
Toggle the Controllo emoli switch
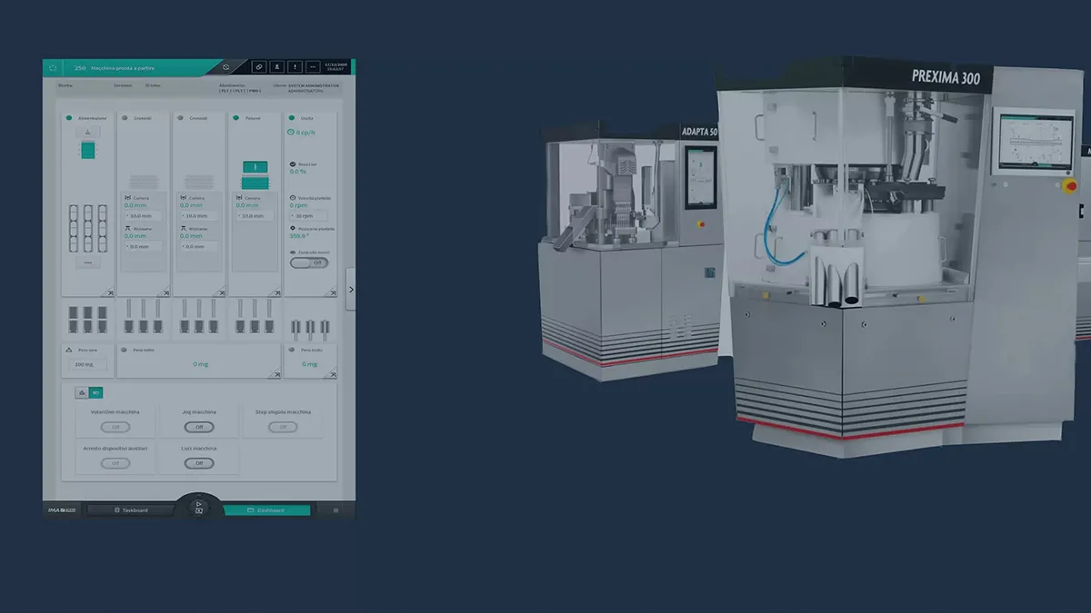tap(309, 262)
